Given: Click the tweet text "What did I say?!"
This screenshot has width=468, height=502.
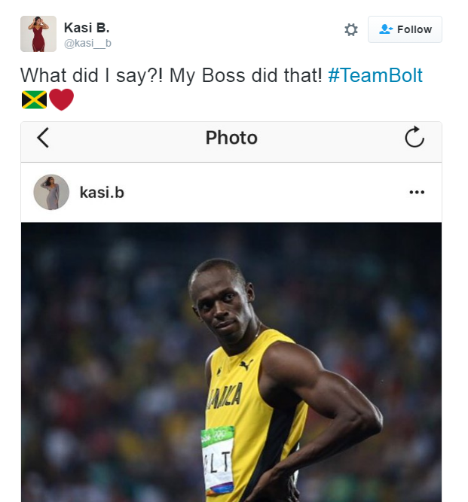Looking at the screenshot, I should (91, 75).
